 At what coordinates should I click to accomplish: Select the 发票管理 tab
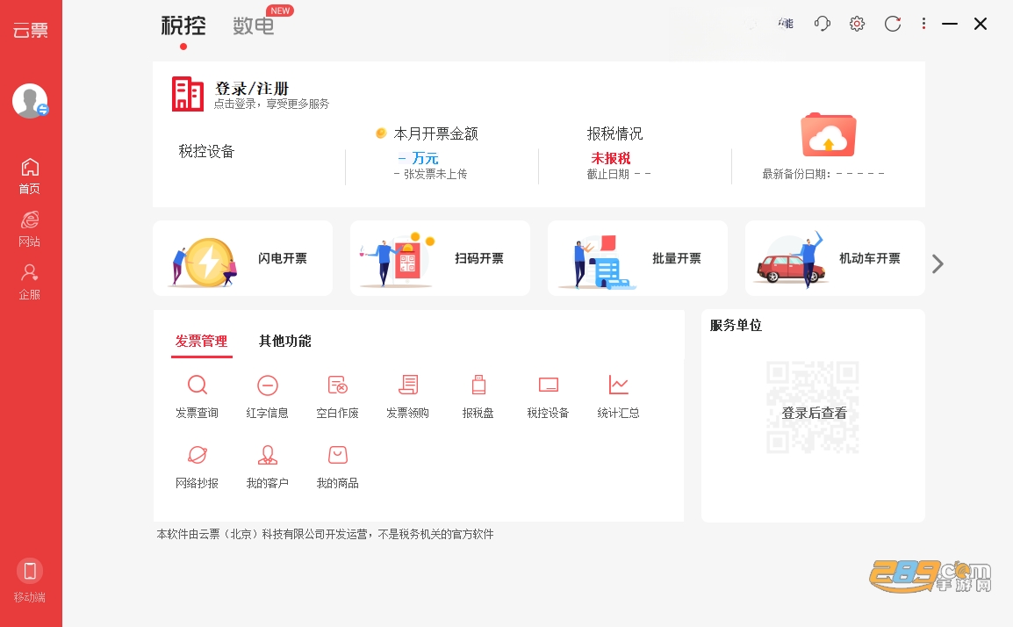[202, 342]
